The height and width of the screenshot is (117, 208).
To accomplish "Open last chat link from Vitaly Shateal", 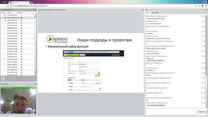I will 156,105.
